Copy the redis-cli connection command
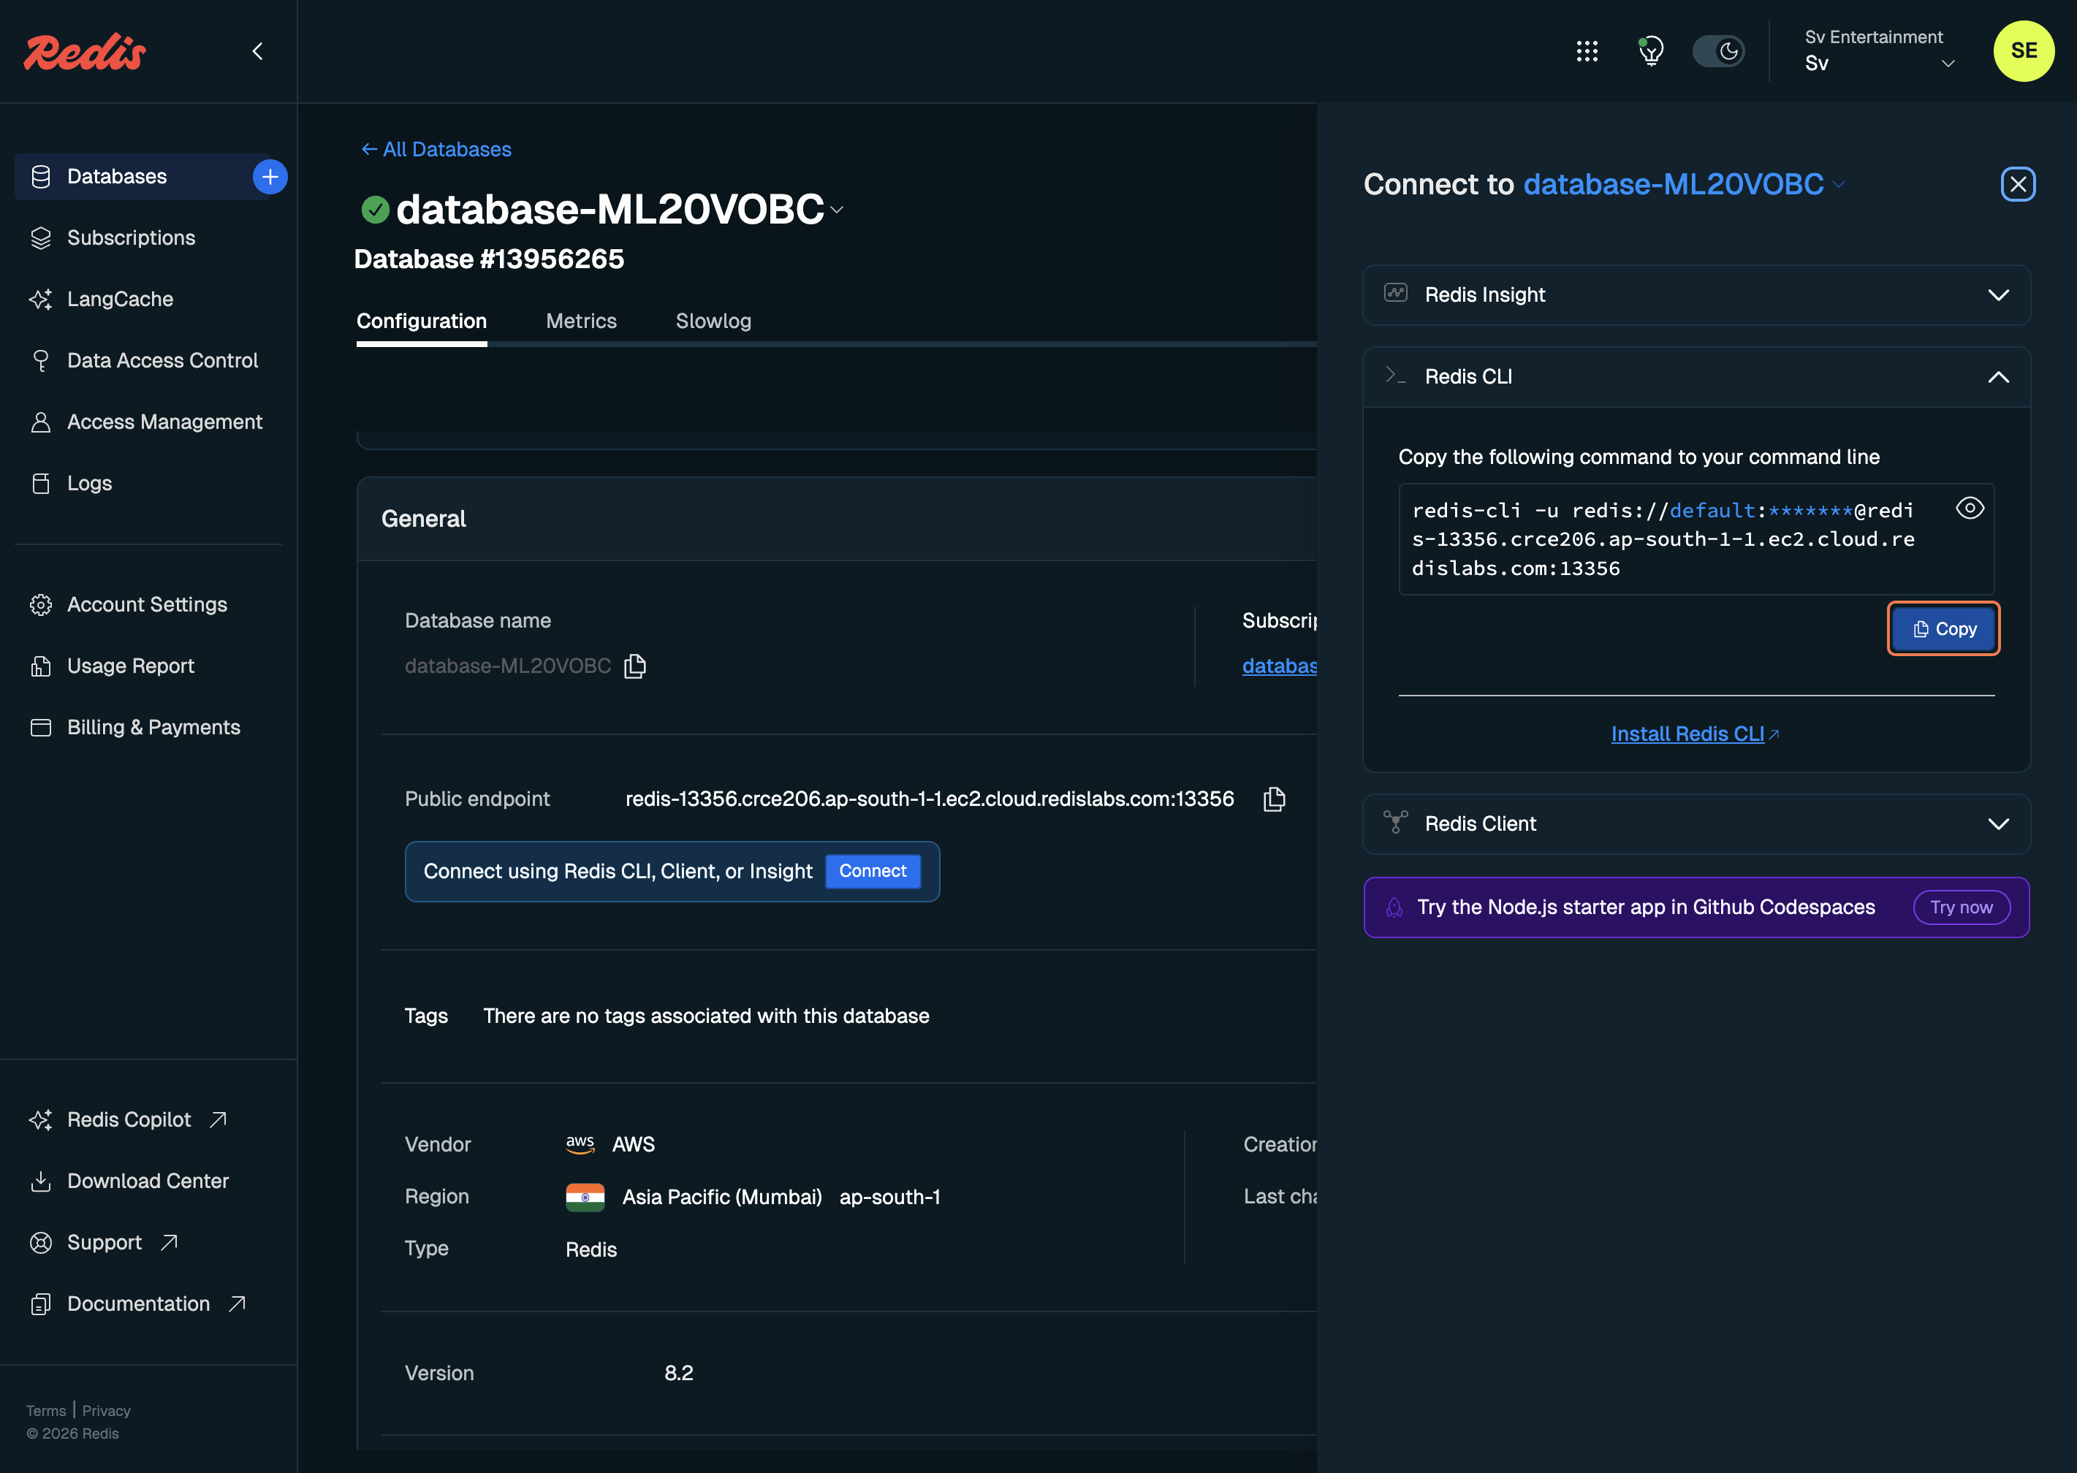The width and height of the screenshot is (2077, 1473). point(1942,628)
